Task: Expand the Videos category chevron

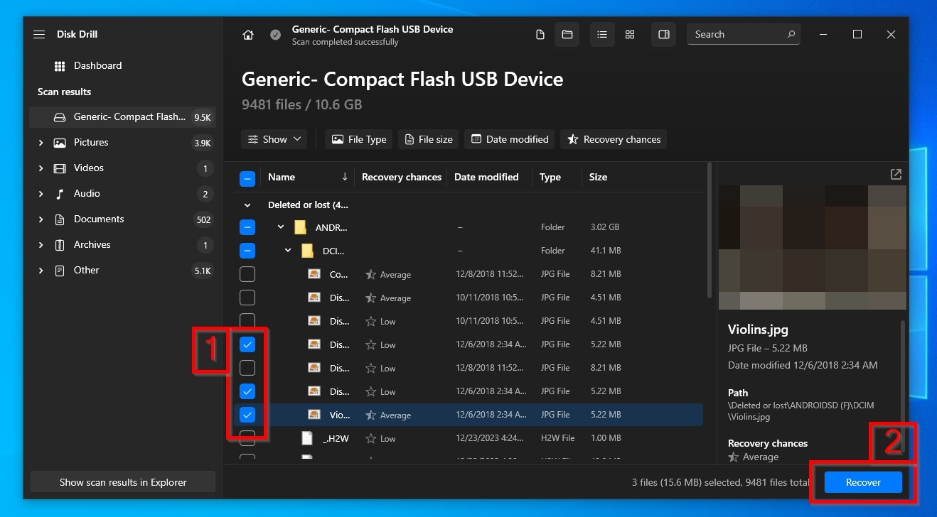Action: [x=41, y=168]
